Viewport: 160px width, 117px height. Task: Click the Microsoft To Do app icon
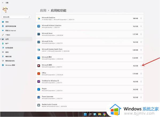point(39,42)
